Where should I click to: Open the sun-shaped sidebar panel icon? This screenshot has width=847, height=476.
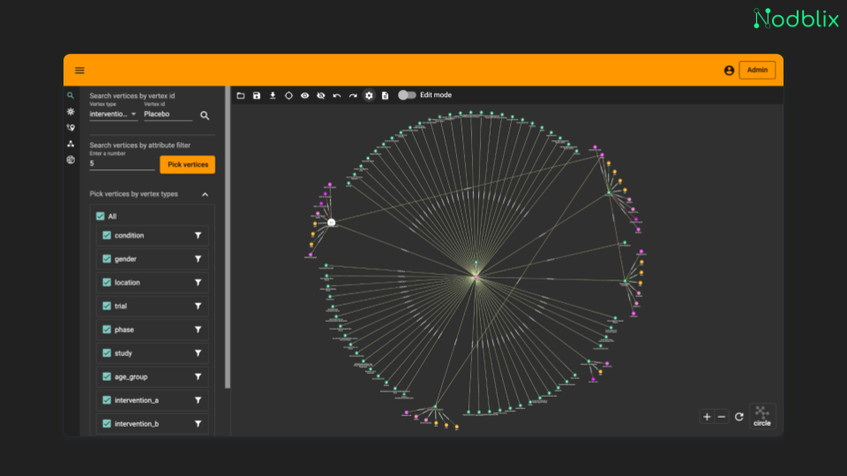click(x=71, y=112)
